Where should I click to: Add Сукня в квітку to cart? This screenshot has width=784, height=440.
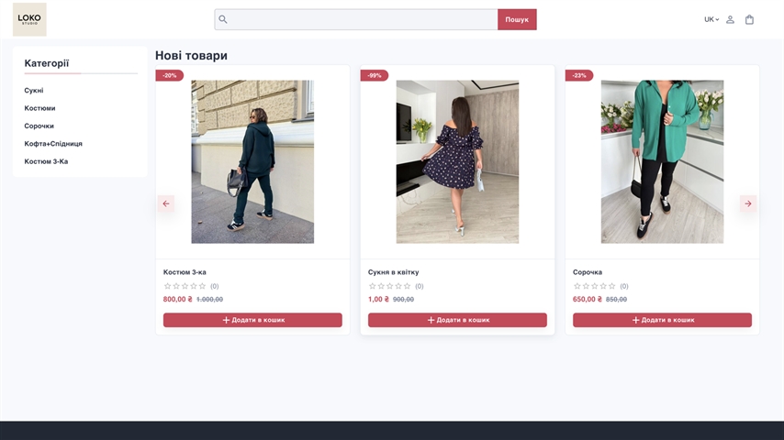click(x=457, y=320)
